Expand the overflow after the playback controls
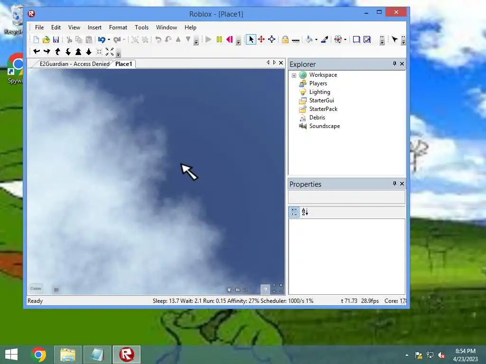Screen dimensions: 486x364 pyautogui.click(x=238, y=41)
